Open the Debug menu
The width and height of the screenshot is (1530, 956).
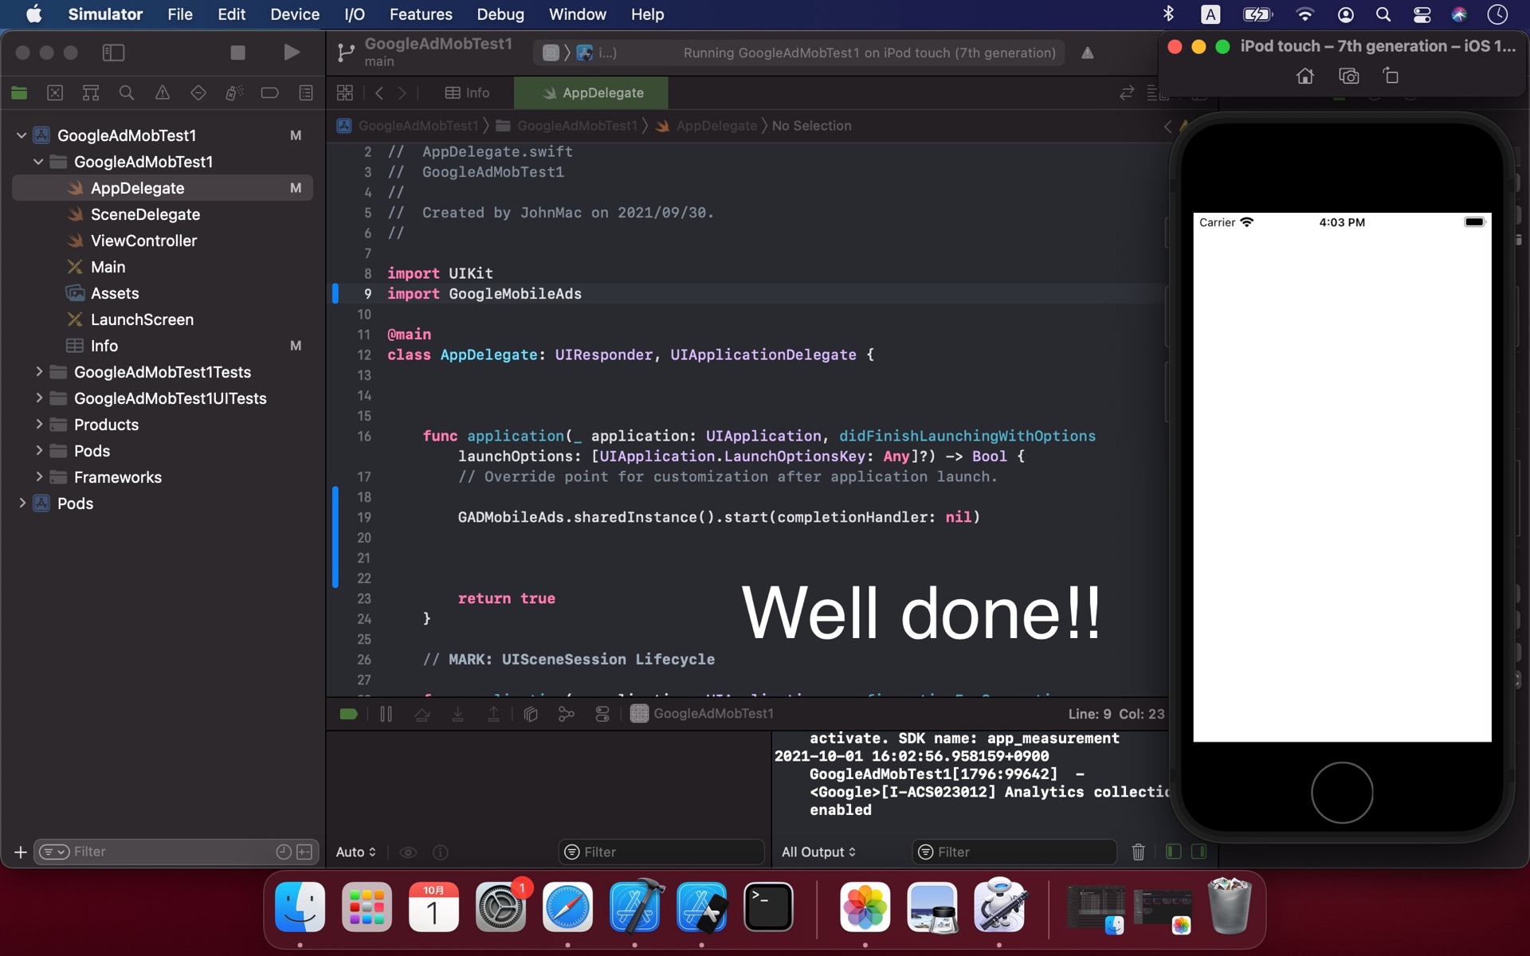[x=500, y=14]
